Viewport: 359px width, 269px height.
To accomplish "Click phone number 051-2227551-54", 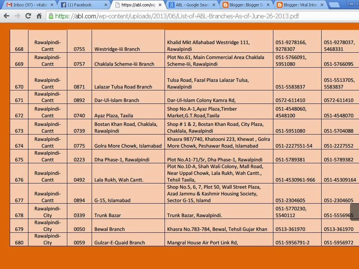I will click(294, 146).
